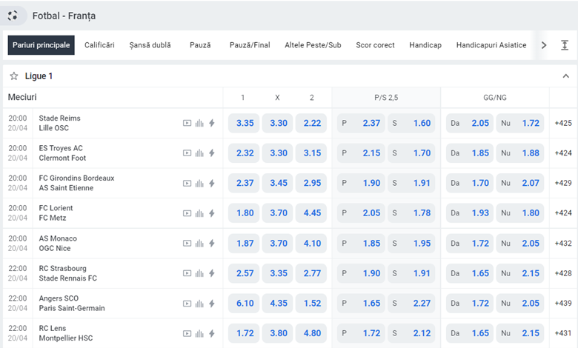Image resolution: width=578 pixels, height=348 pixels.
Task: Show +424 more markets for FC Lorient
Action: coord(563,213)
